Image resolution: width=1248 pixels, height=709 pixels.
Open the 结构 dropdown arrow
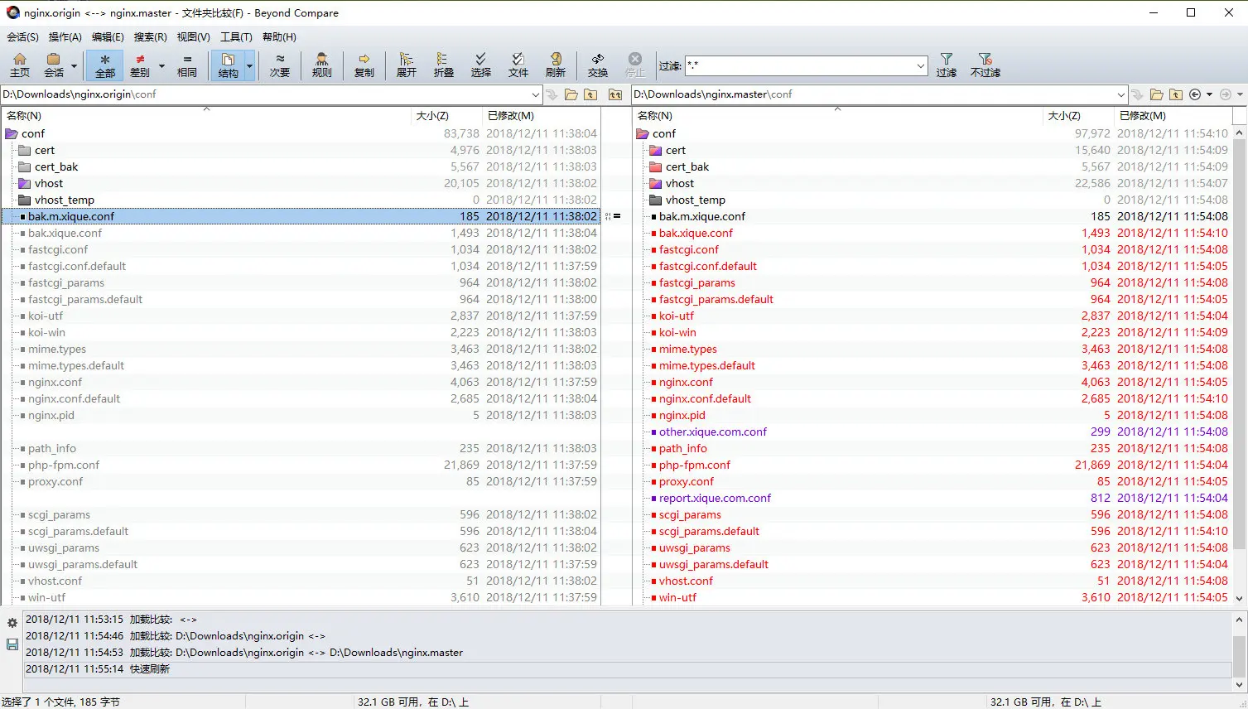click(249, 66)
